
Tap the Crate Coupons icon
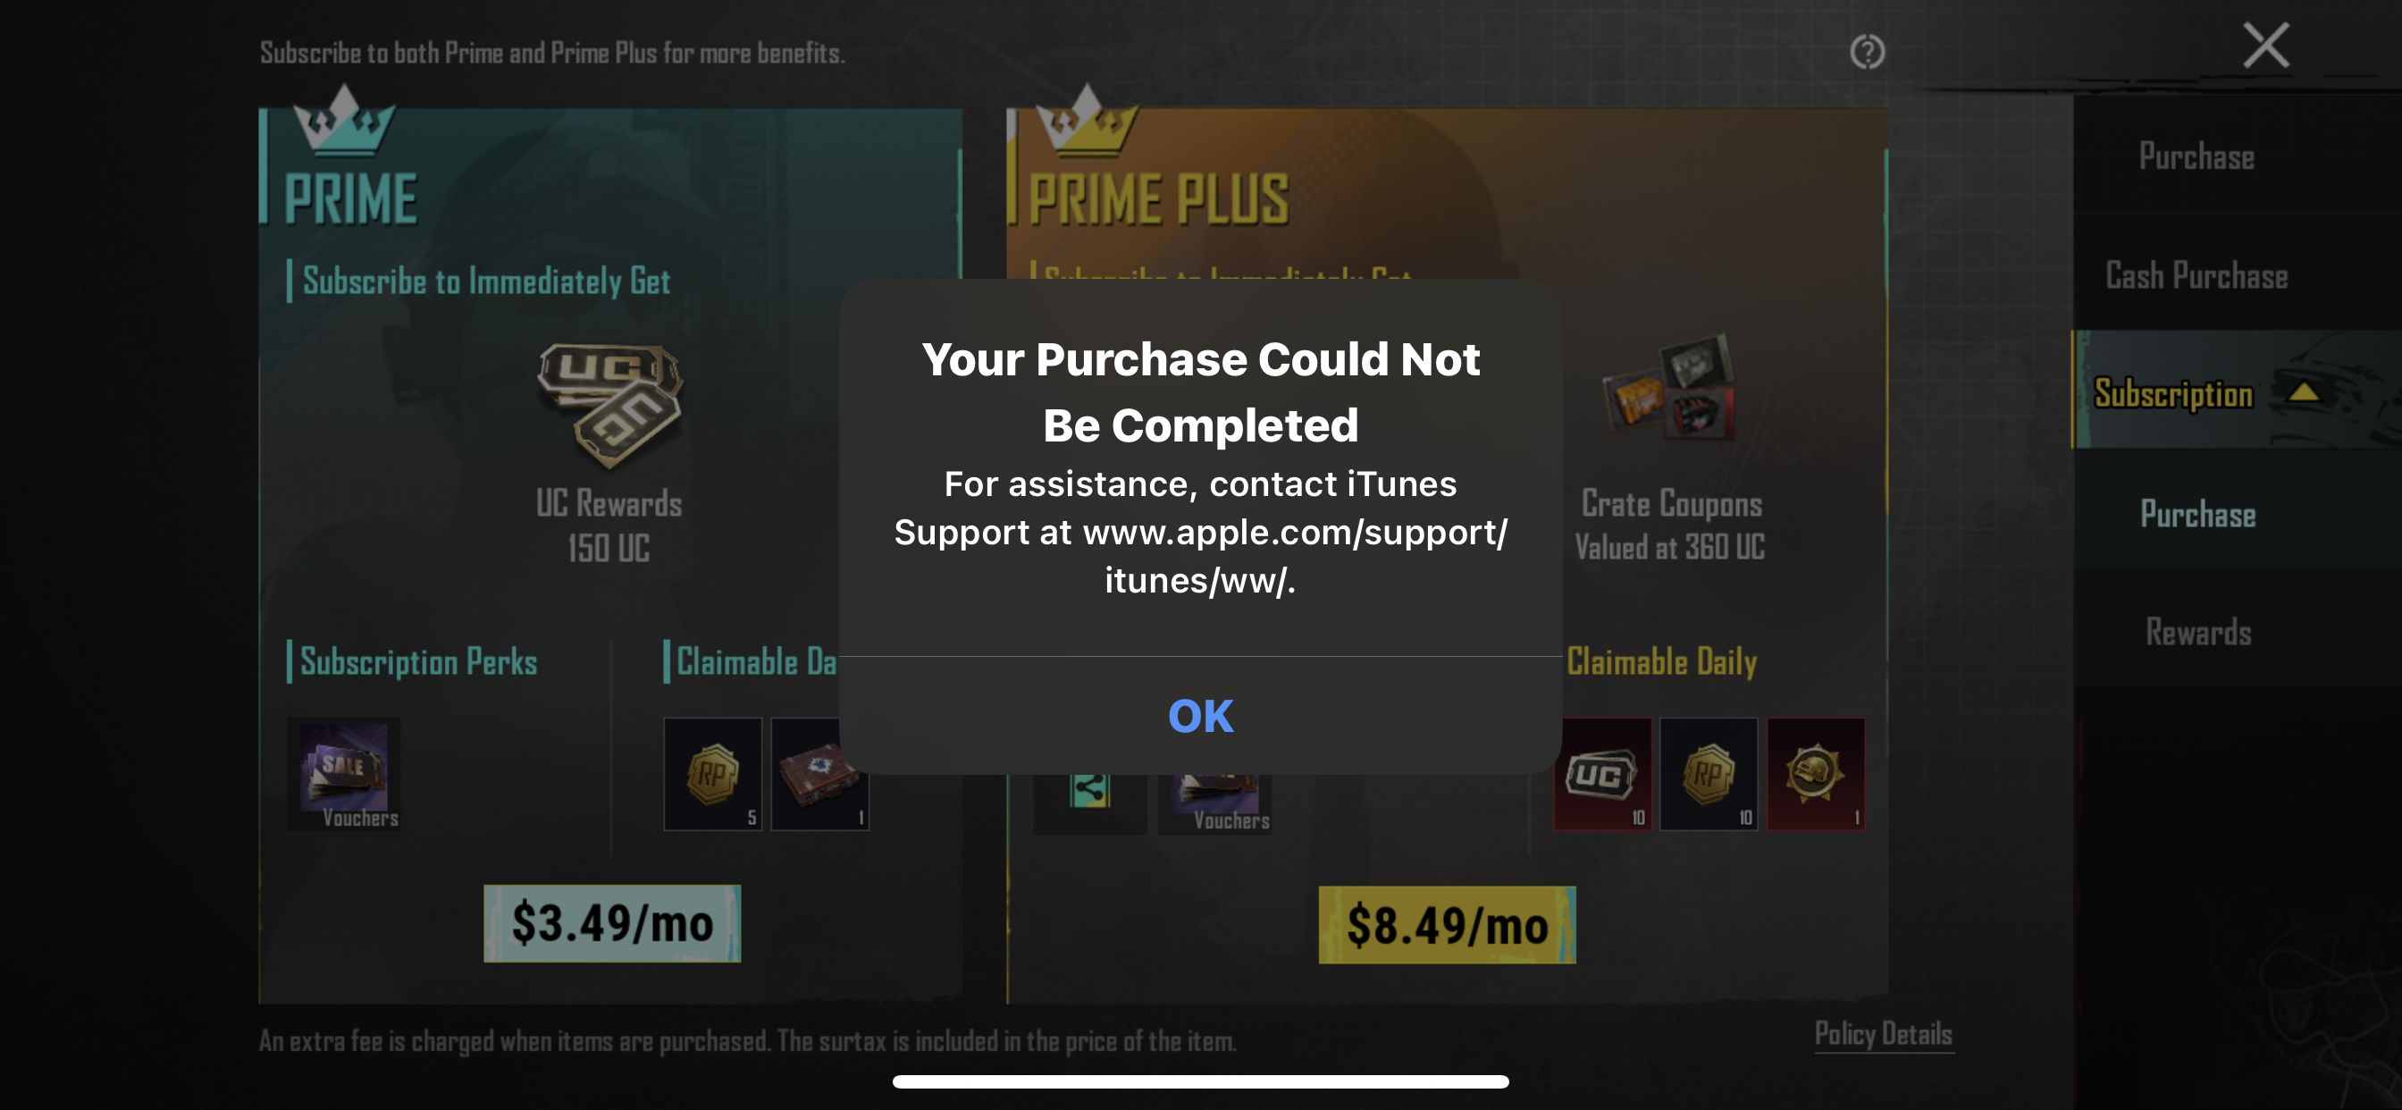[x=1669, y=387]
